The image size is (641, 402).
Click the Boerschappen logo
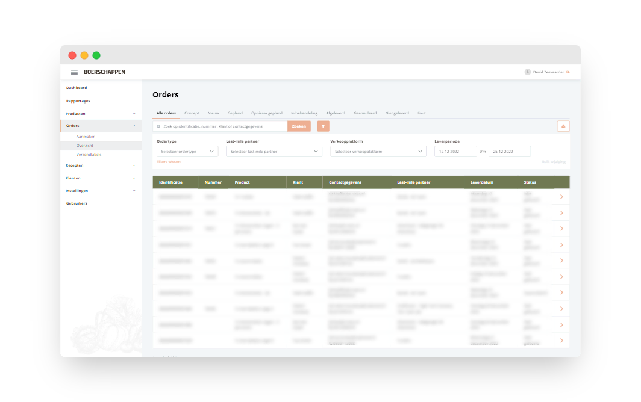tap(104, 72)
